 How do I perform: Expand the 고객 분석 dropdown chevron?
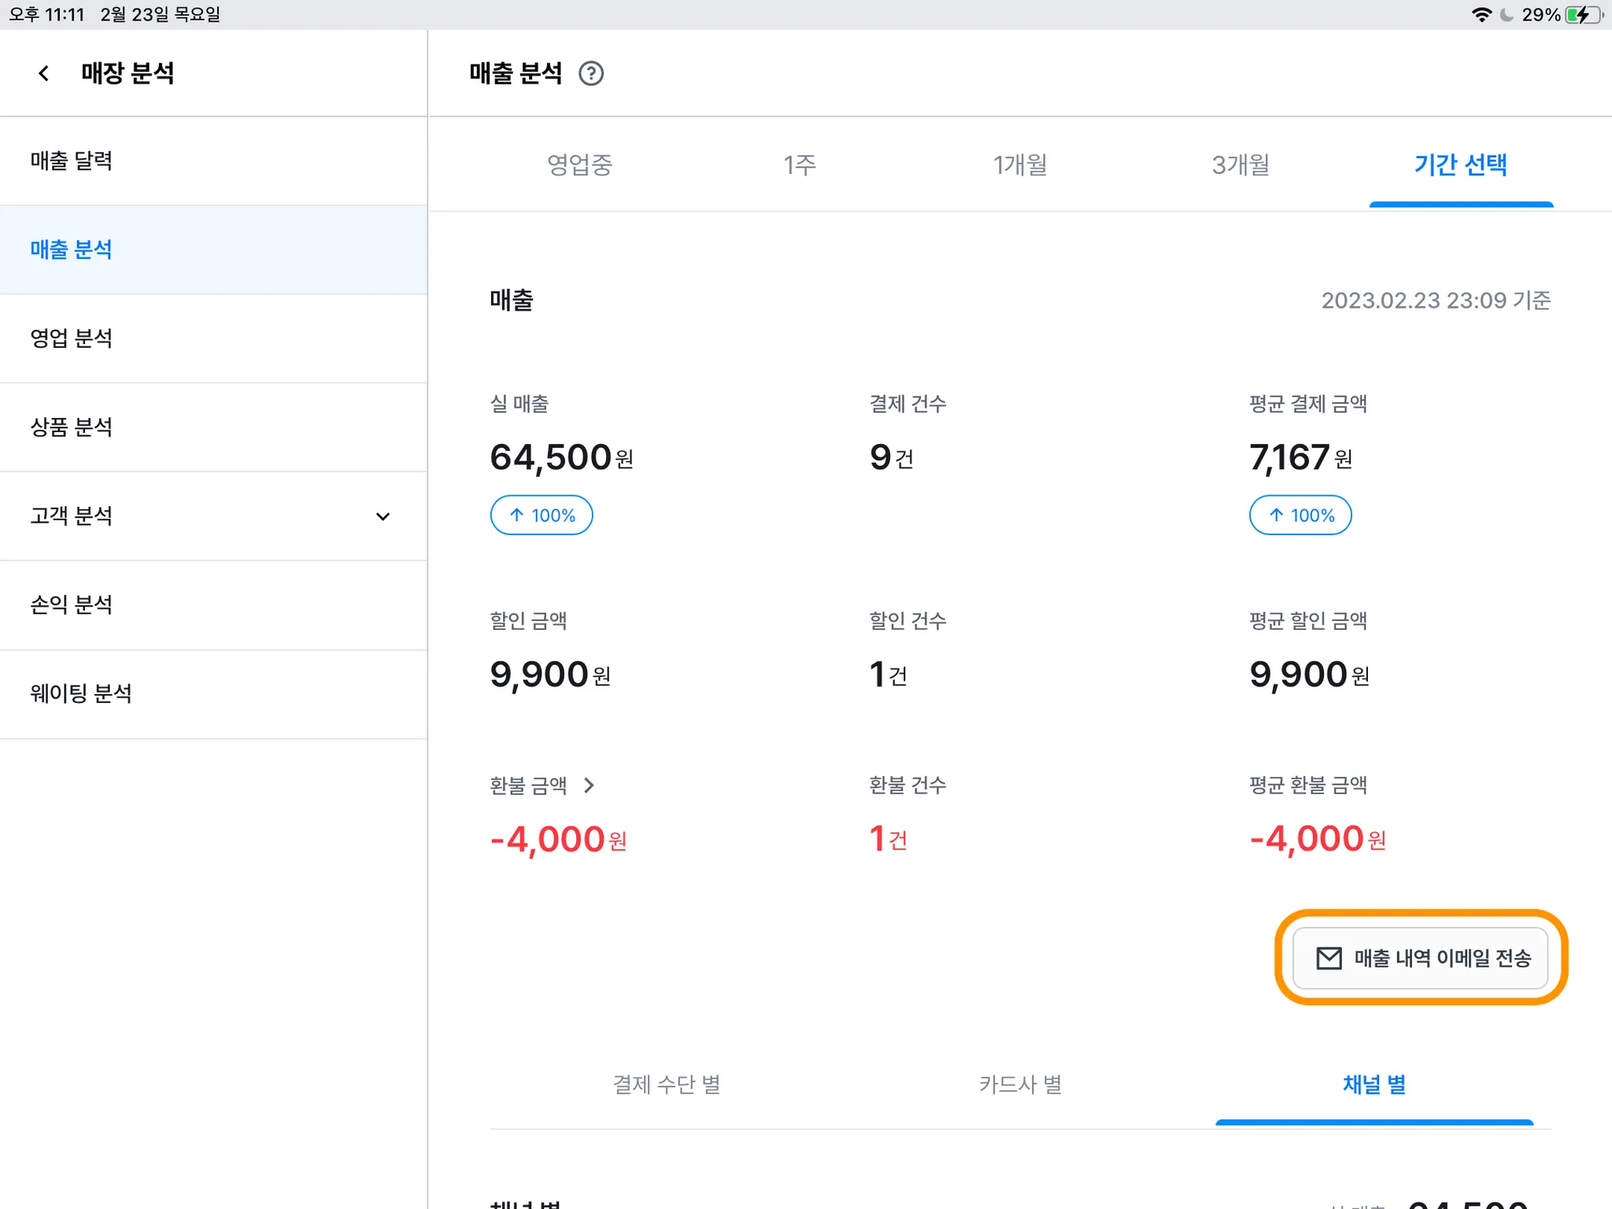click(383, 516)
